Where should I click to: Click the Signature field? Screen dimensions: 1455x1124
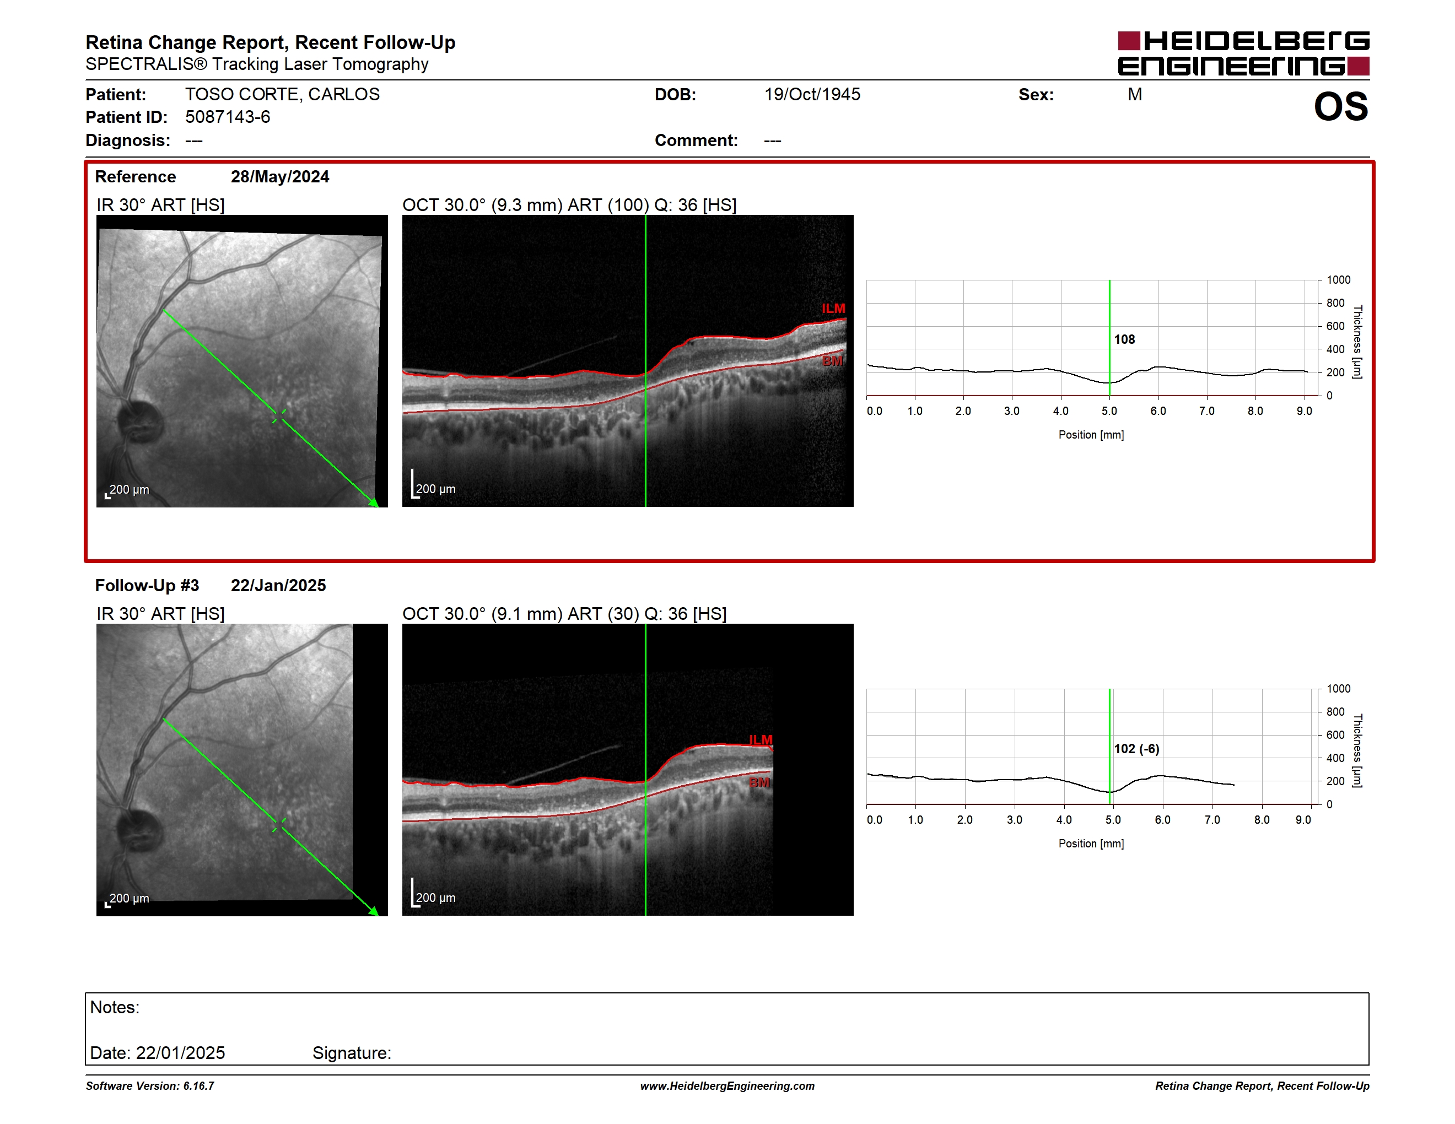coord(352,1053)
